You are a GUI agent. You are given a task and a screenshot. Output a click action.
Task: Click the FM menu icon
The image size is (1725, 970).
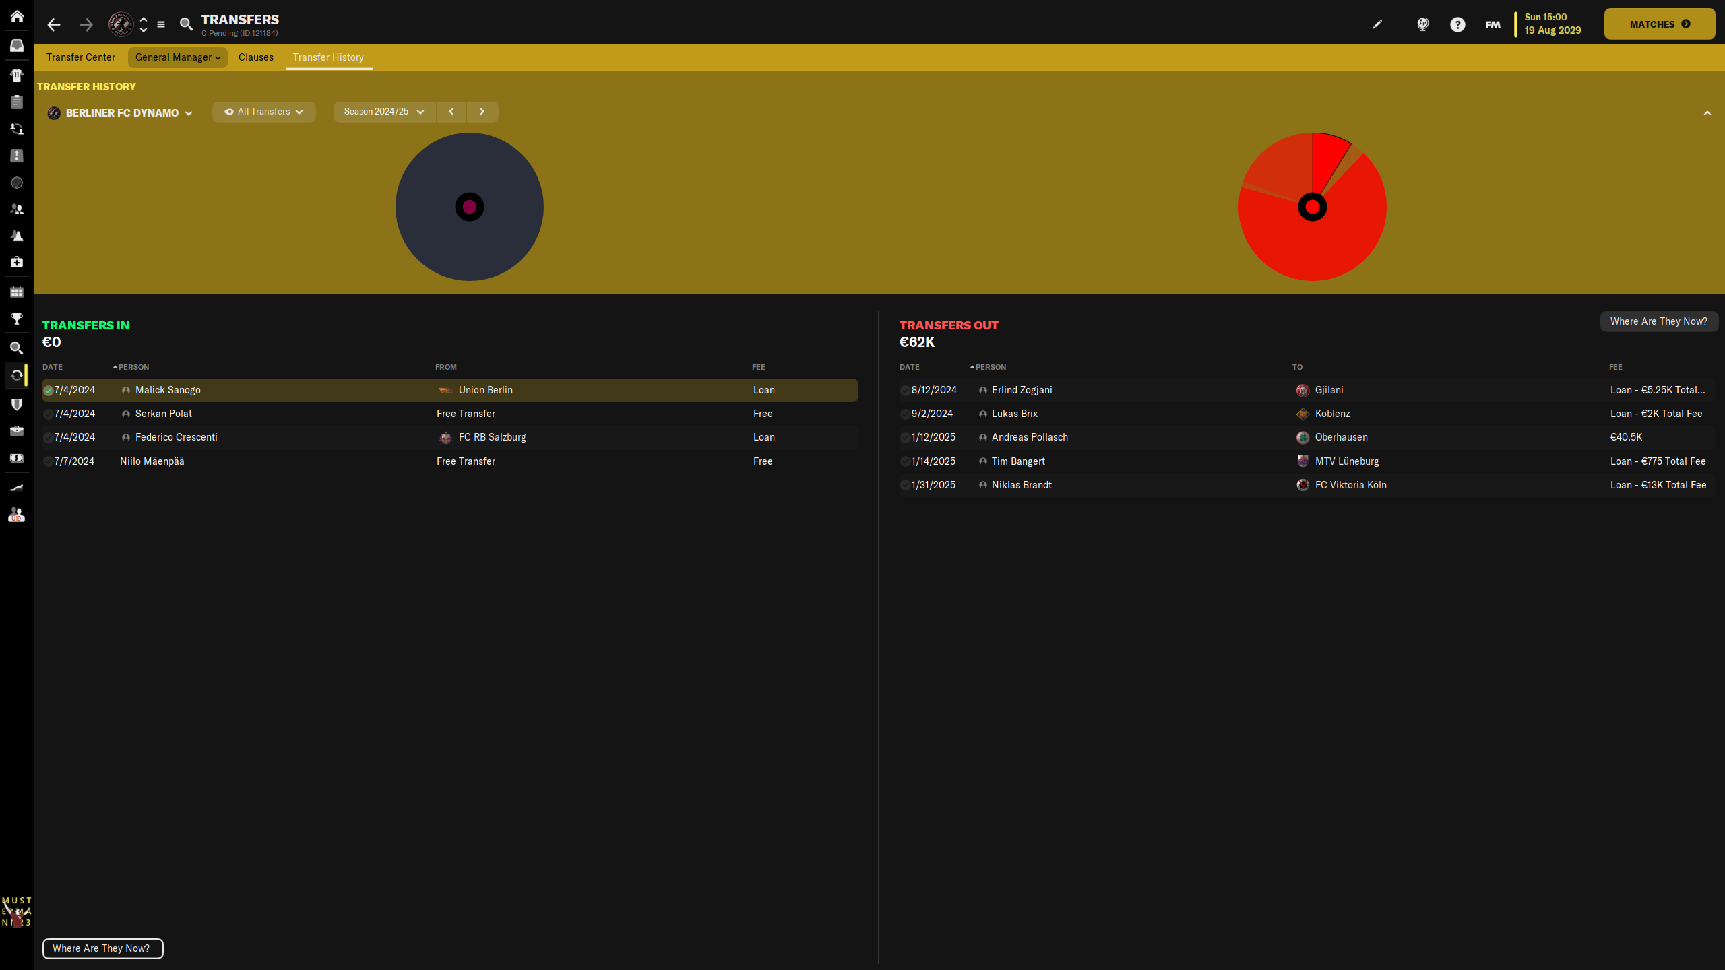click(x=1493, y=25)
